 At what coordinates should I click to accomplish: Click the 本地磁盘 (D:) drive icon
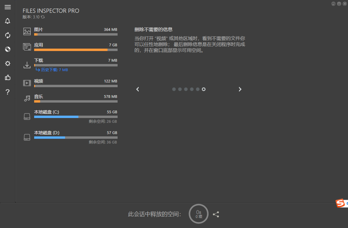pos(27,137)
